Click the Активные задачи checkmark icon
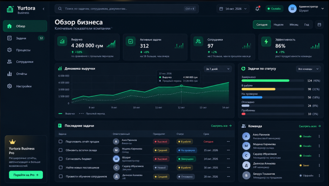329x186 pixels. click(131, 41)
